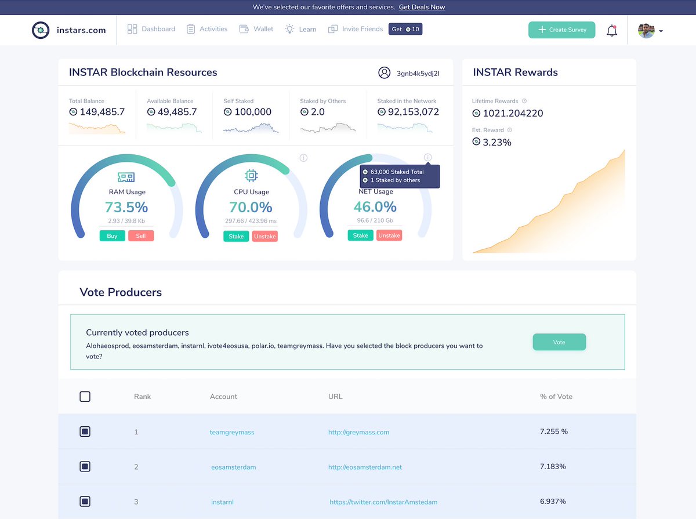Click the CPU Stake button

(x=236, y=237)
